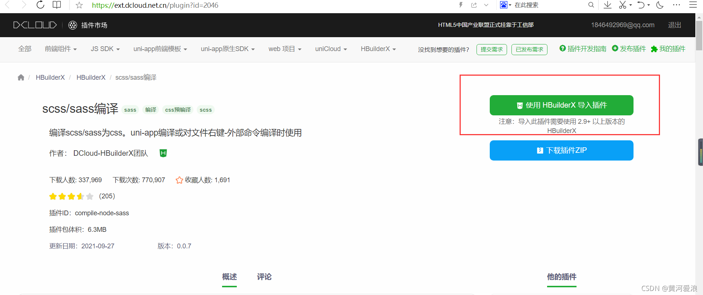The height and width of the screenshot is (295, 703).
Task: Click author DCloud-HBuilderX团队 name
Action: [111, 153]
